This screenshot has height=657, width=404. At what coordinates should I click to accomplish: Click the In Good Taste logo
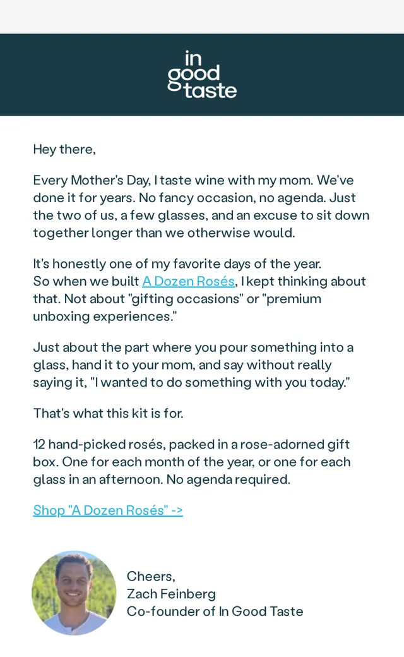pyautogui.click(x=202, y=75)
